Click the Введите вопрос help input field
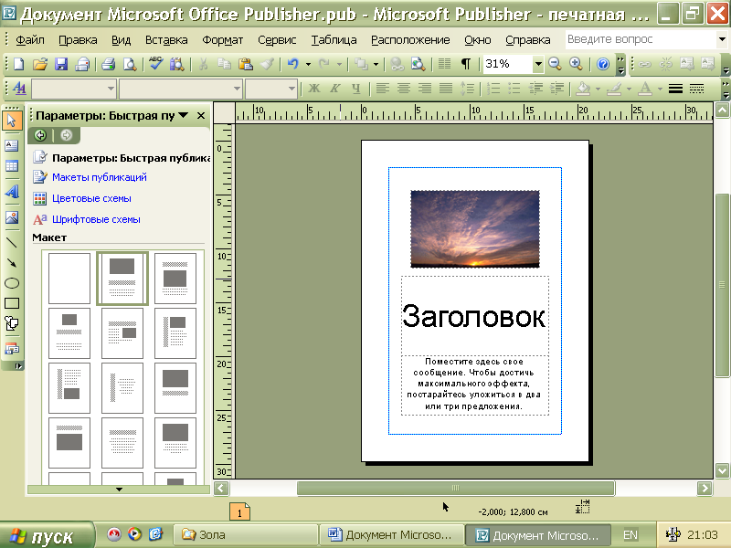Image resolution: width=731 pixels, height=548 pixels. click(x=641, y=39)
